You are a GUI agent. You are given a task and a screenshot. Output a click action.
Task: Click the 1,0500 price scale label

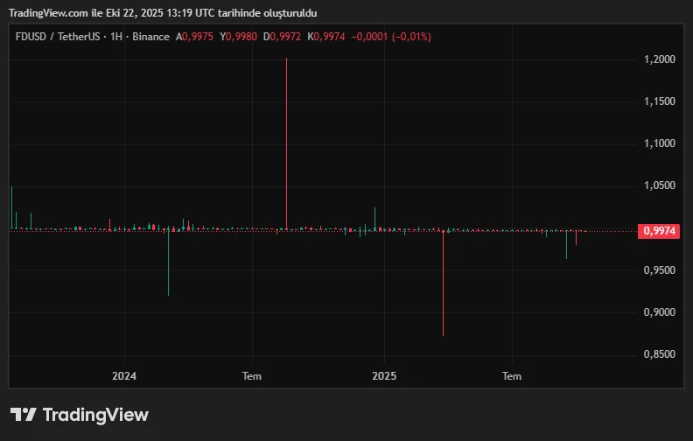[x=659, y=186]
